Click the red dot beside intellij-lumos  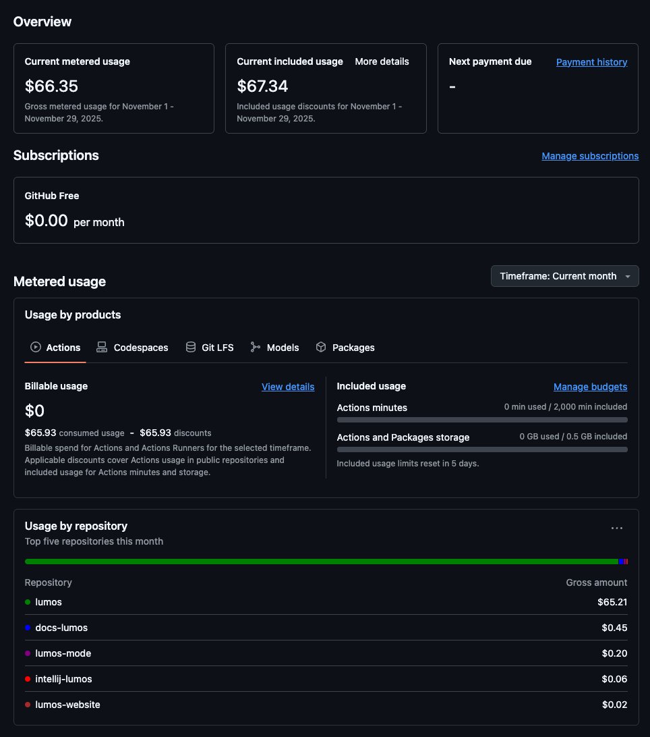pyautogui.click(x=28, y=679)
